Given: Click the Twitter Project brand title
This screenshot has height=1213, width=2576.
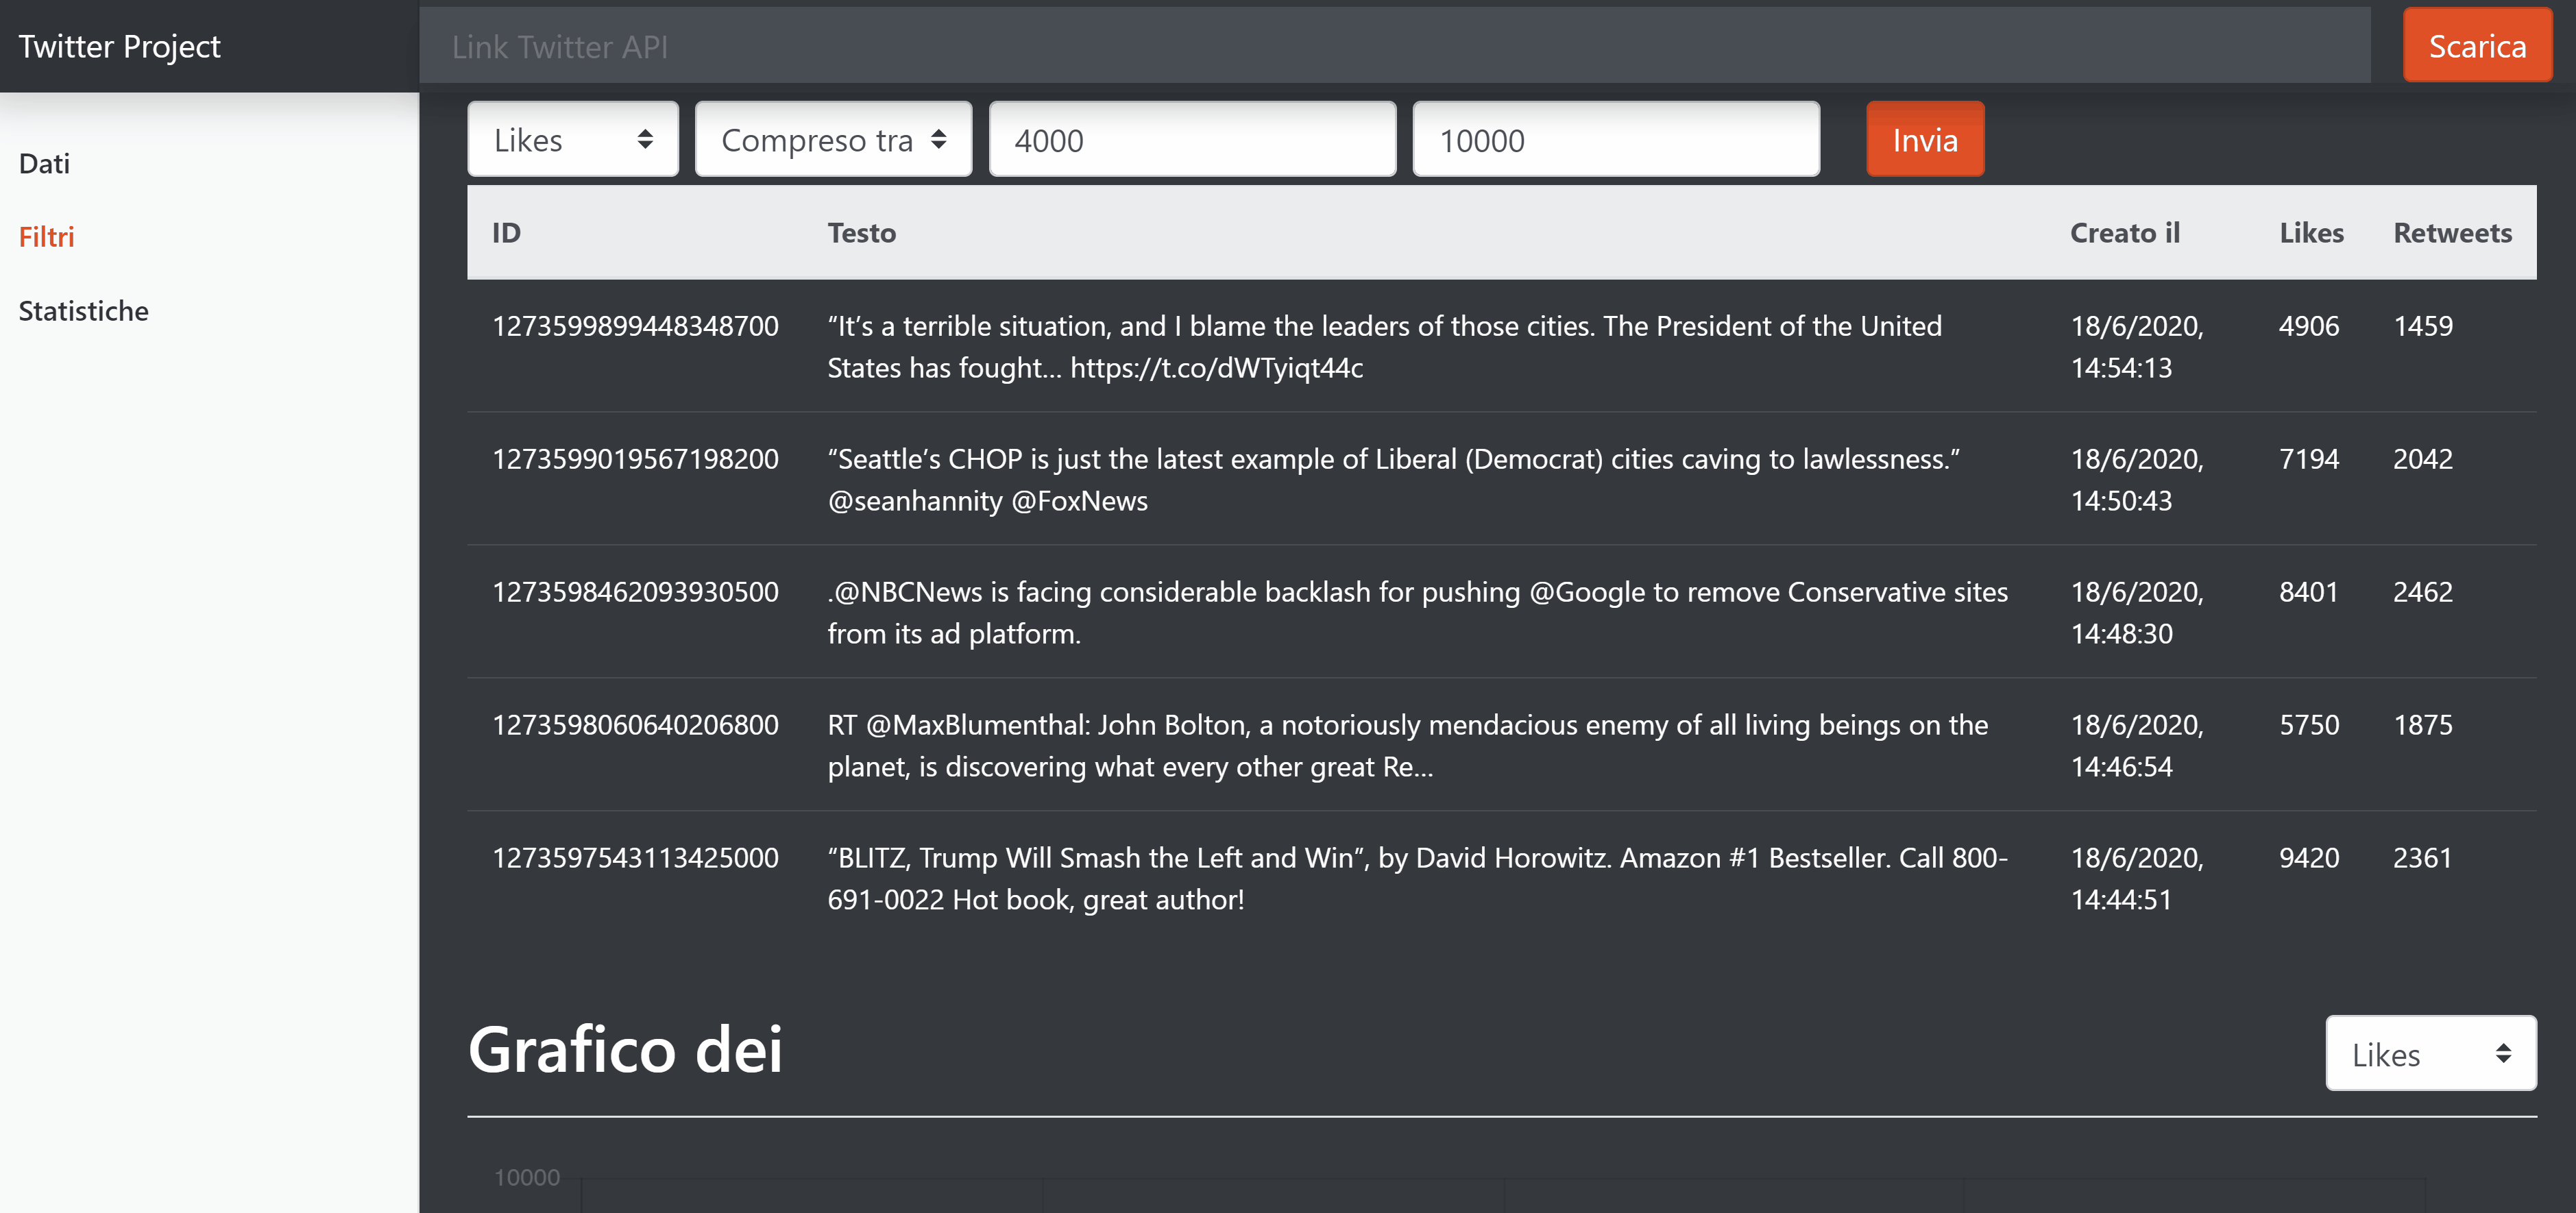Looking at the screenshot, I should coord(119,46).
